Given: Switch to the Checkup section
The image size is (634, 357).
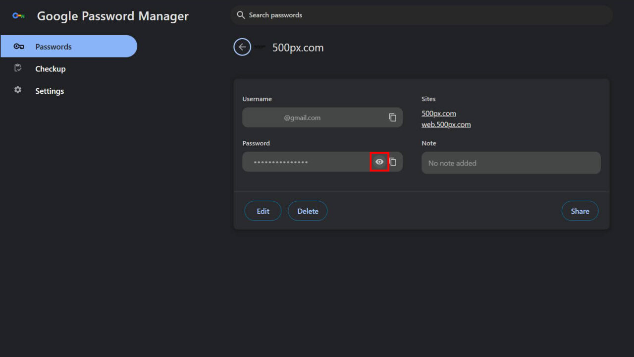Looking at the screenshot, I should coord(51,68).
